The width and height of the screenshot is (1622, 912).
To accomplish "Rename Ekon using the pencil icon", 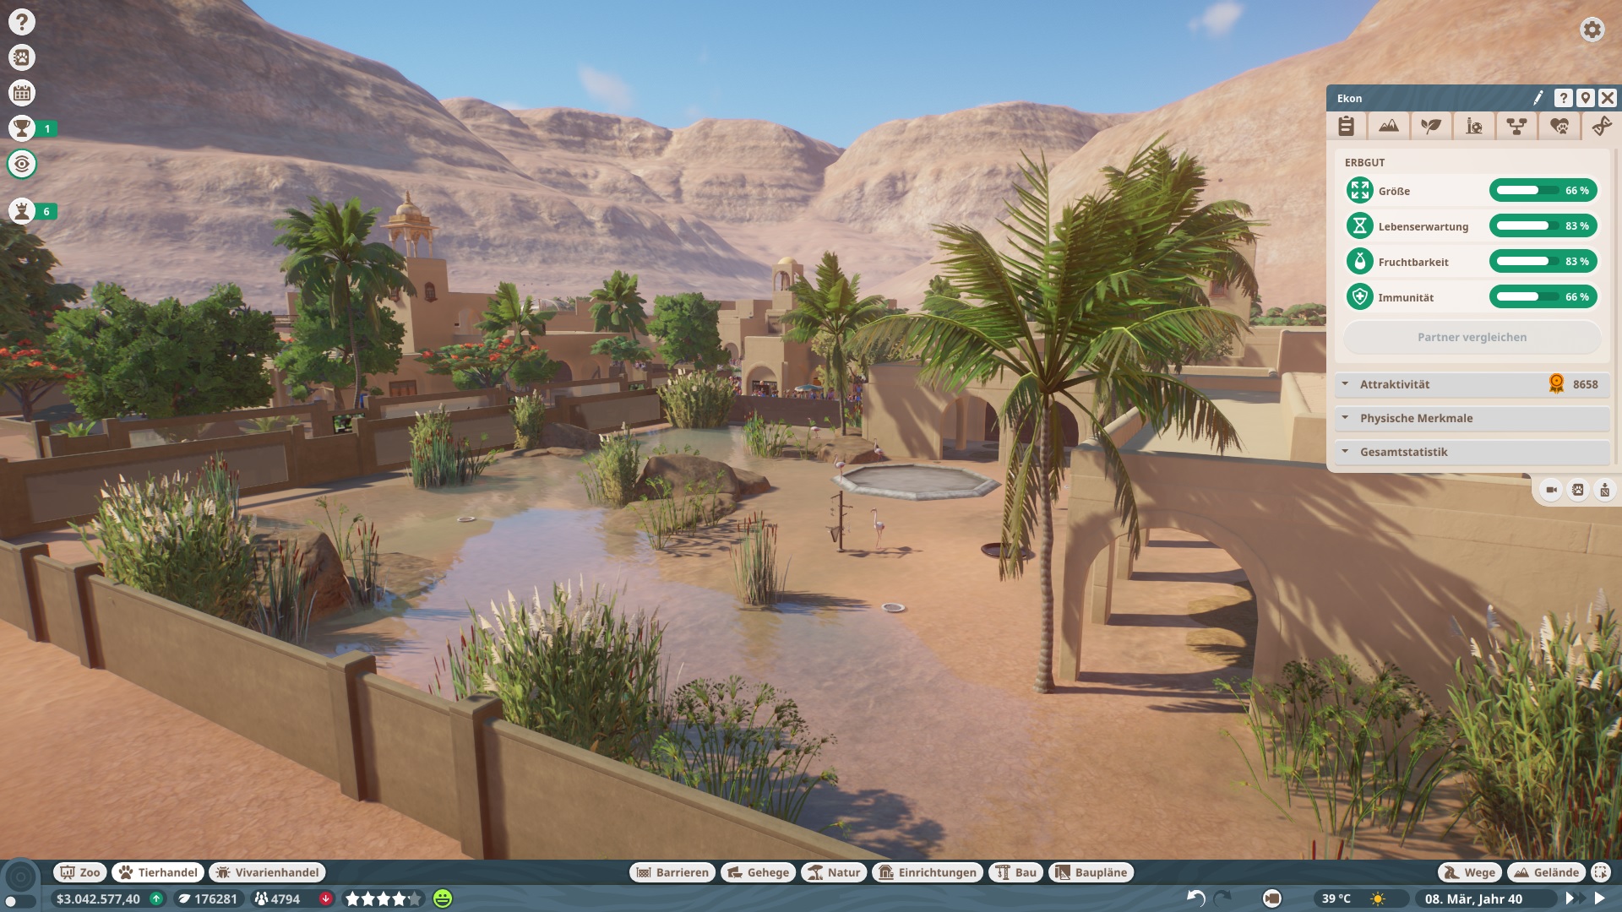I will click(1538, 98).
